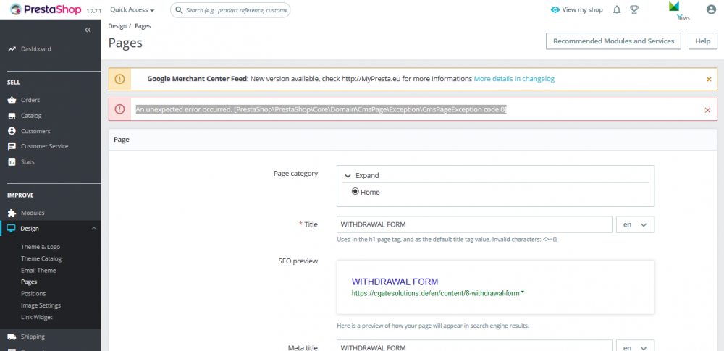Open the Meta title language dropdown en
The width and height of the screenshot is (724, 351).
click(x=636, y=347)
